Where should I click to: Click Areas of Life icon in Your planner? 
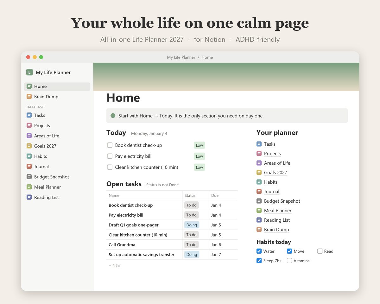click(259, 163)
